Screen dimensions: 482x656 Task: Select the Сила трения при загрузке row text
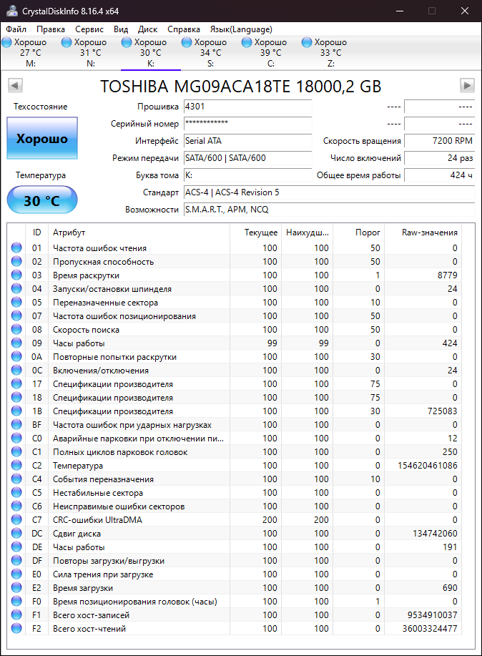[103, 574]
